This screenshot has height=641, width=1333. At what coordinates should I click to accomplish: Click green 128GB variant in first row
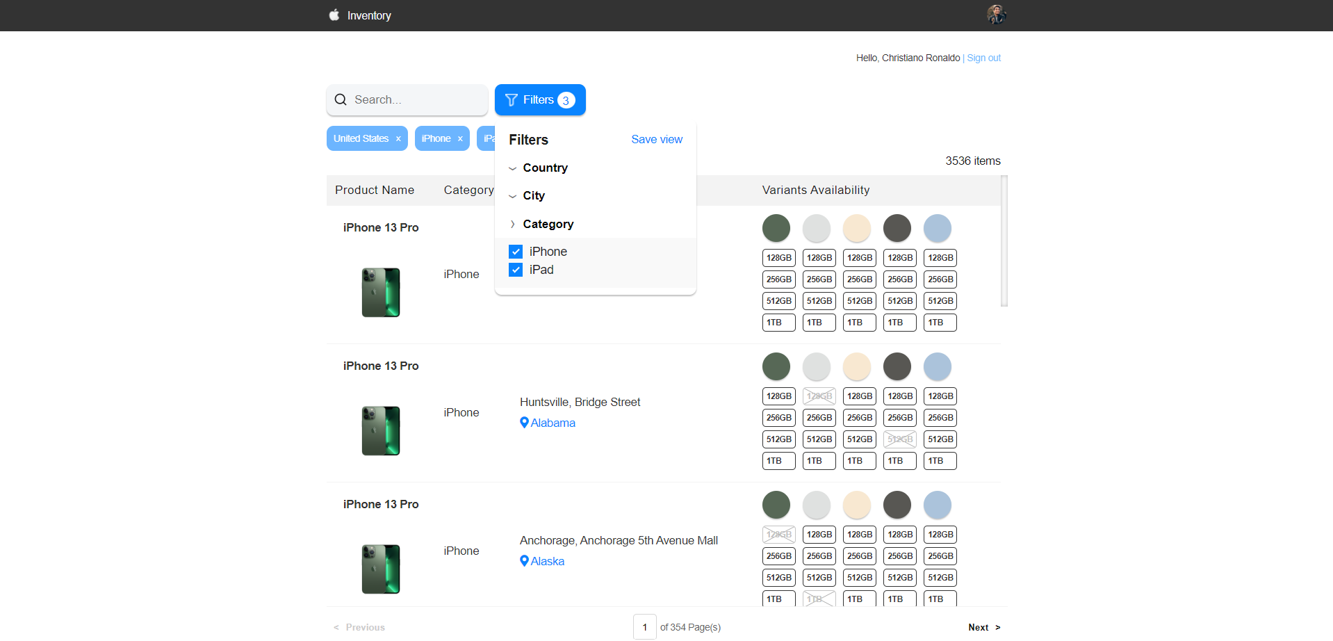tap(779, 258)
